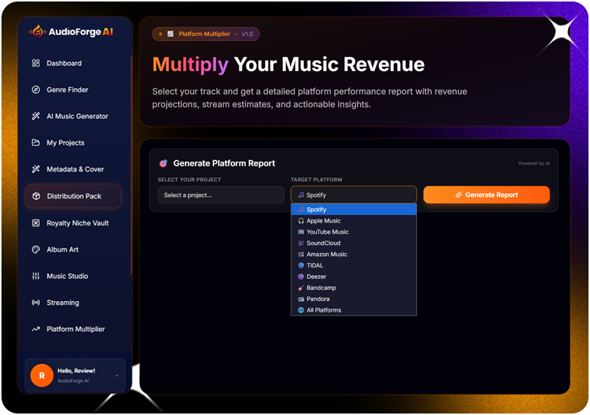Click the target icon beside Generate Platform Report
The width and height of the screenshot is (590, 415).
(x=163, y=163)
